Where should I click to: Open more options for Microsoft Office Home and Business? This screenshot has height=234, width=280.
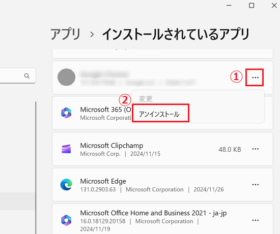pyautogui.click(x=255, y=220)
